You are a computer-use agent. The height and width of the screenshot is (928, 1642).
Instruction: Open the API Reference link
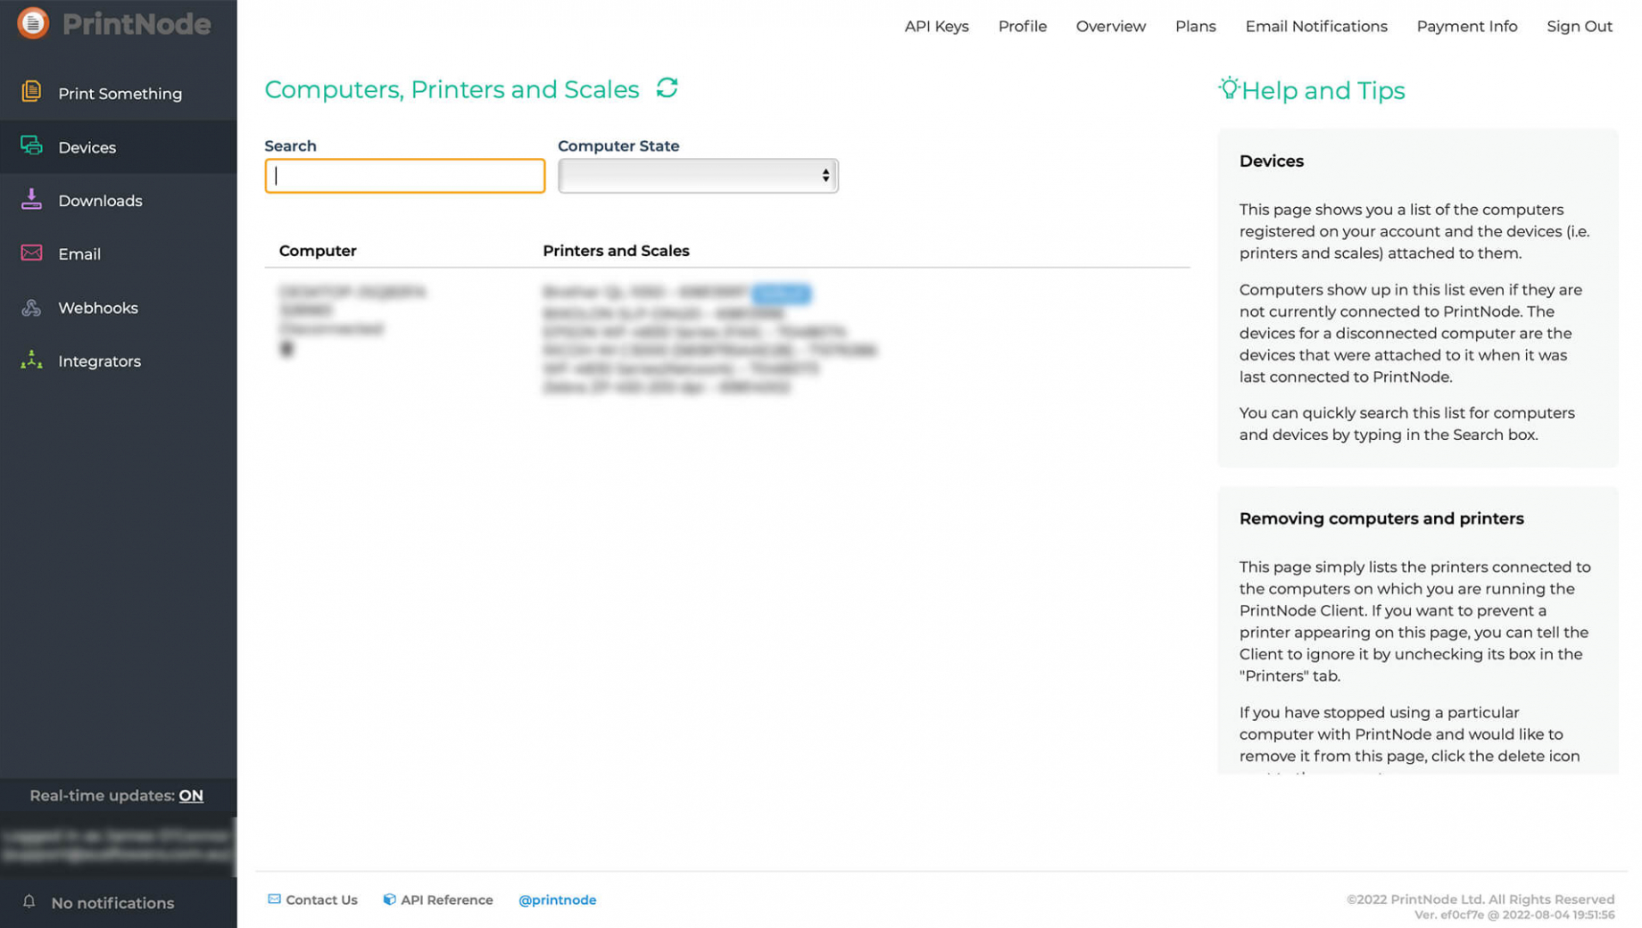(x=447, y=899)
